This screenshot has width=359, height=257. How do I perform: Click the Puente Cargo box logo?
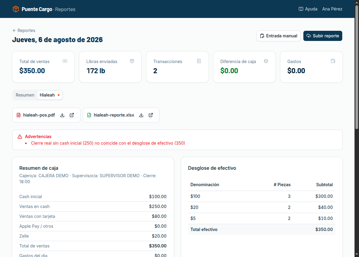(16, 9)
